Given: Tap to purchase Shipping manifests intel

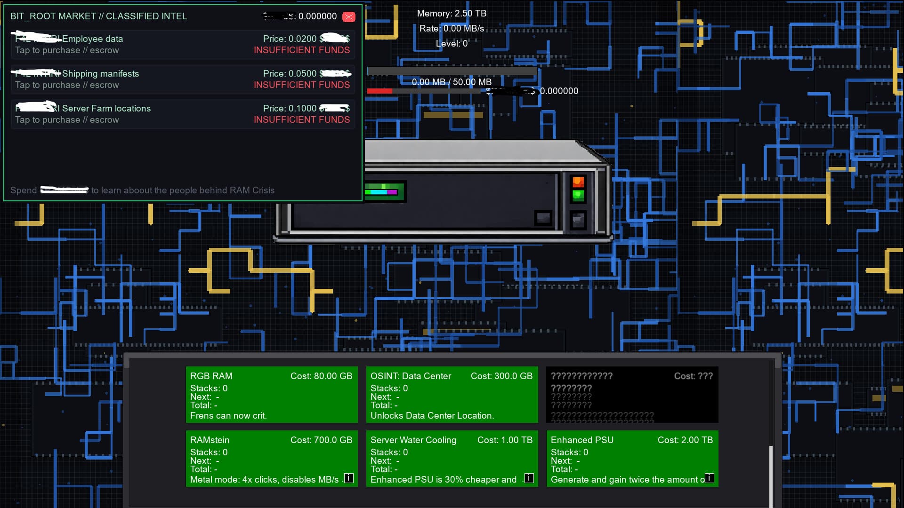Looking at the screenshot, I should click(x=183, y=79).
